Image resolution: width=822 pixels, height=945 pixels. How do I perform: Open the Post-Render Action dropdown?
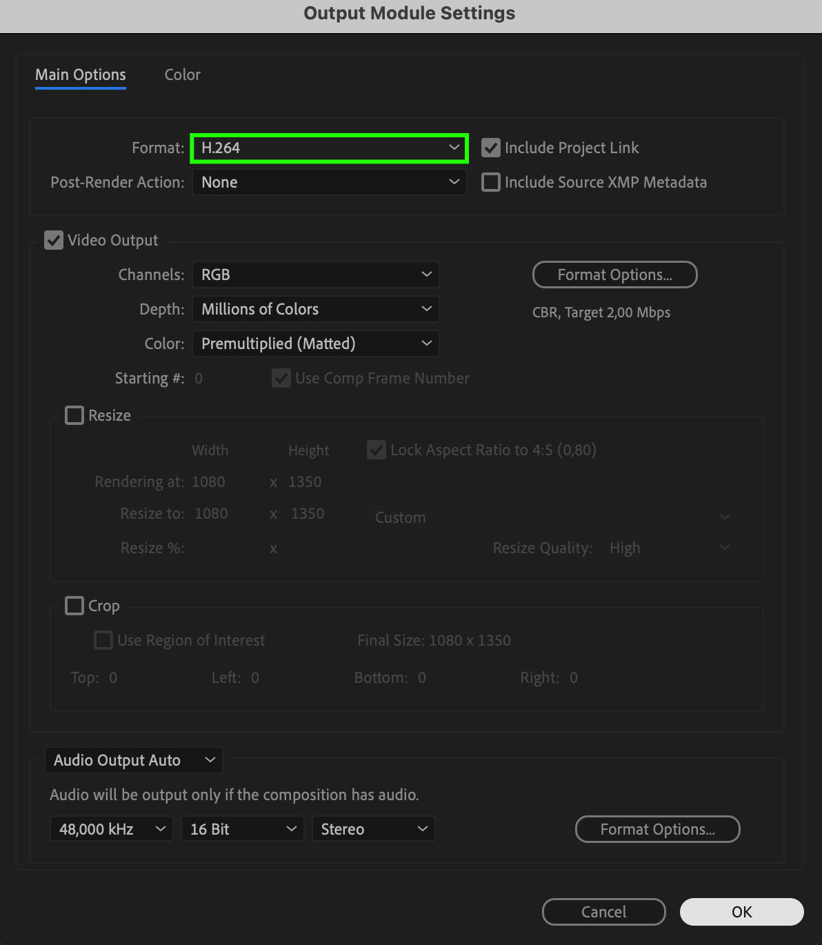(329, 183)
